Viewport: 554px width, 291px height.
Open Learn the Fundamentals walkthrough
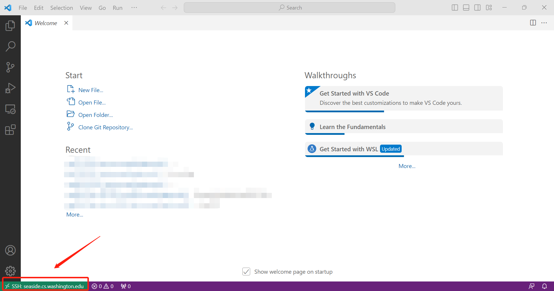click(404, 127)
